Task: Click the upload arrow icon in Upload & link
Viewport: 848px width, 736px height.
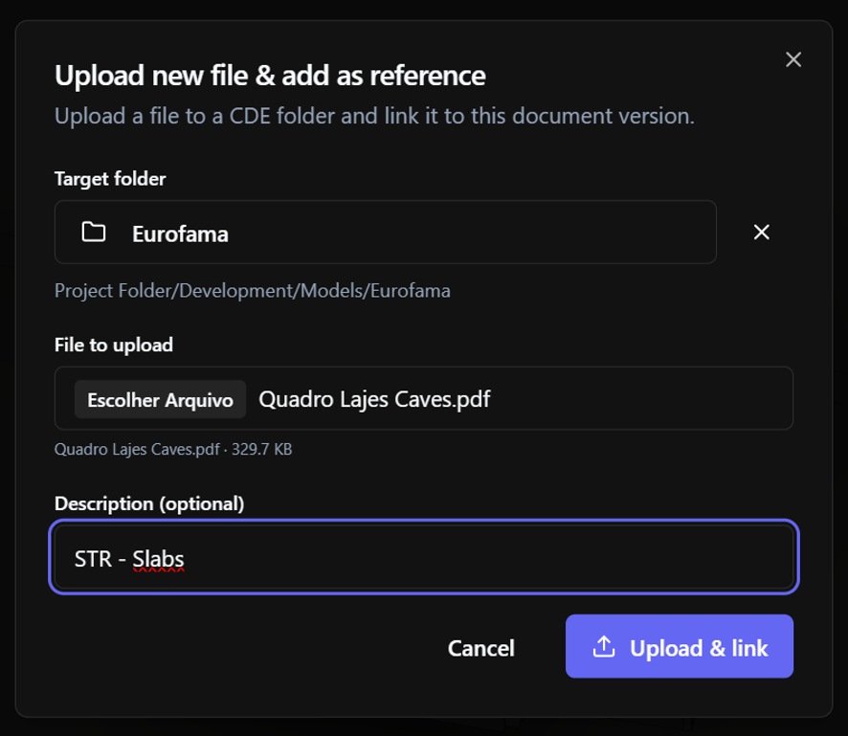Action: click(604, 647)
